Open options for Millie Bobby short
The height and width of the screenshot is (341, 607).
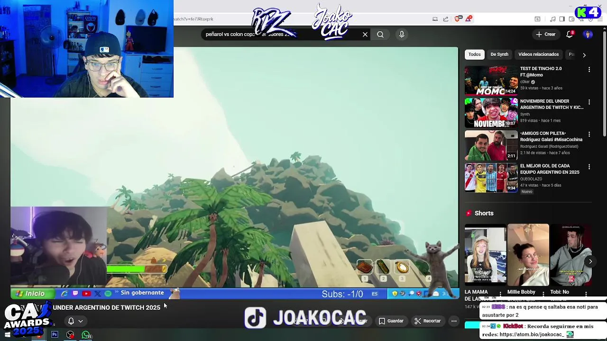[543, 295]
